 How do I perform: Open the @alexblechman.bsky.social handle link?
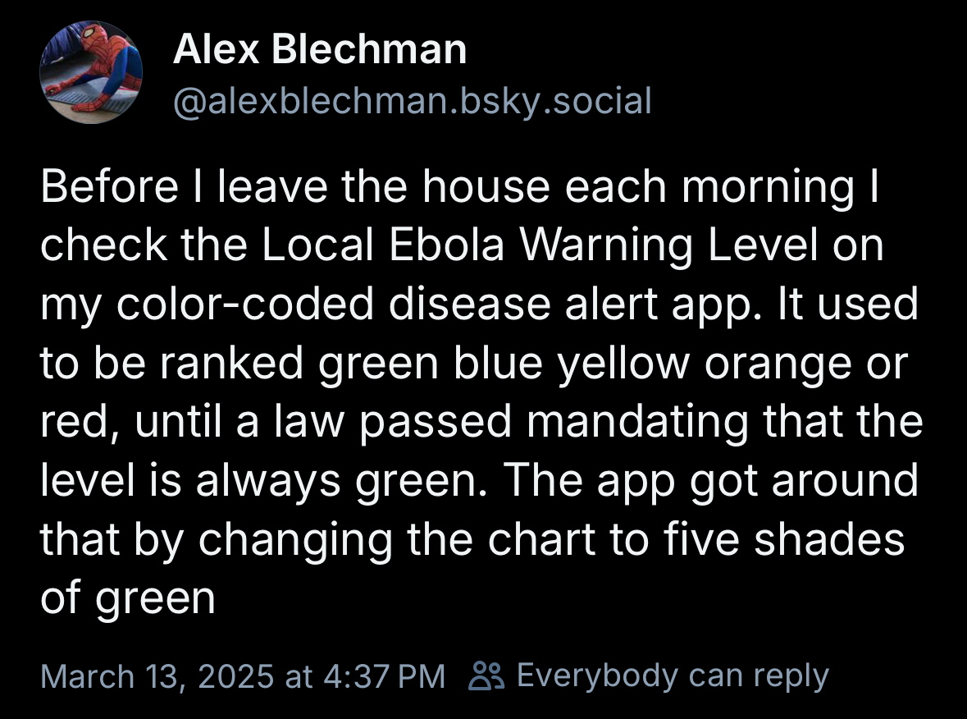point(413,100)
